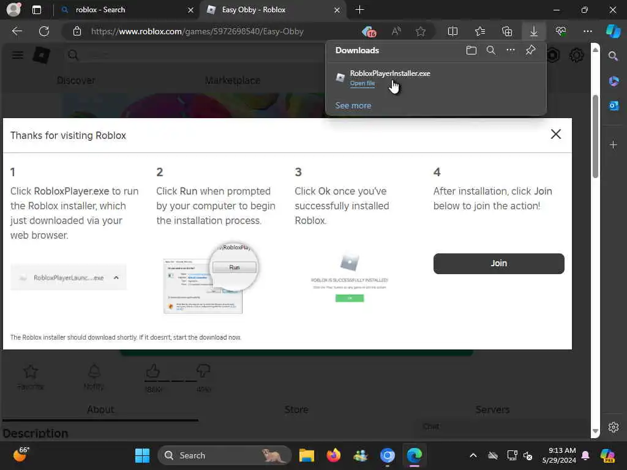
Task: Open the Roblox hamburger menu
Action: pyautogui.click(x=17, y=54)
